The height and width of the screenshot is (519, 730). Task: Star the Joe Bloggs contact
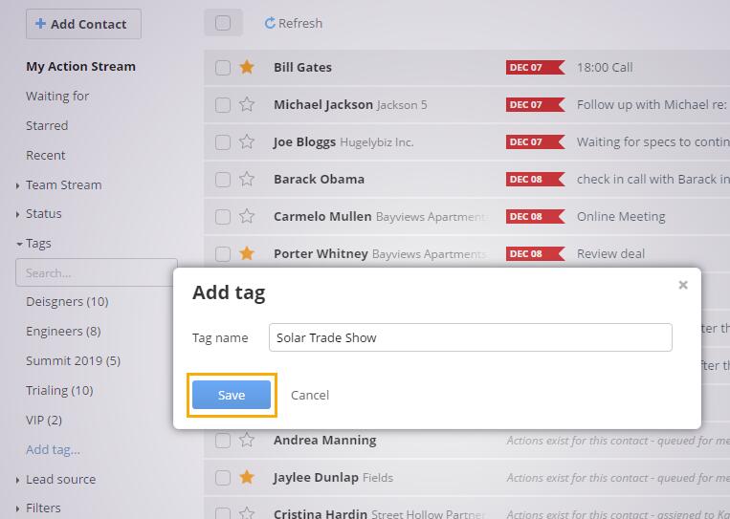point(247,141)
